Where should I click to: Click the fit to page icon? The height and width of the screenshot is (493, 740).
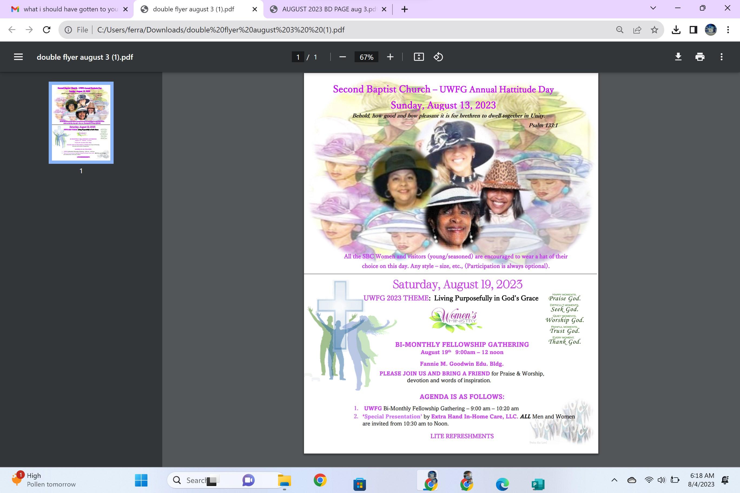pyautogui.click(x=419, y=57)
